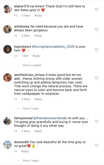Open the @therealmoworldwide mention link
This screenshot has width=104, height=165.
(x=50, y=118)
